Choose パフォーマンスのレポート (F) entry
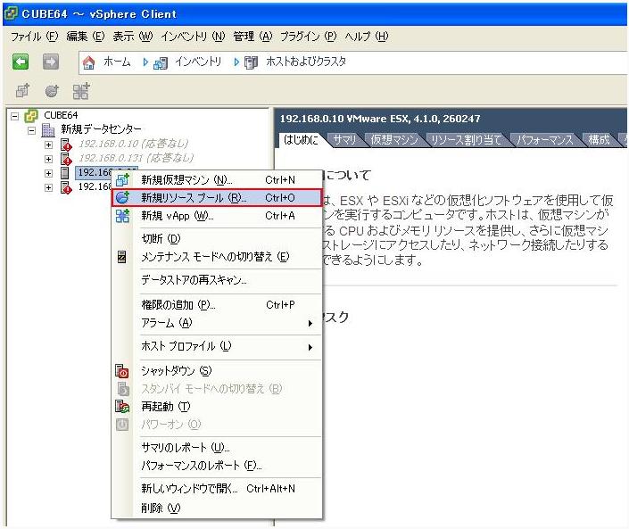 click(217, 466)
